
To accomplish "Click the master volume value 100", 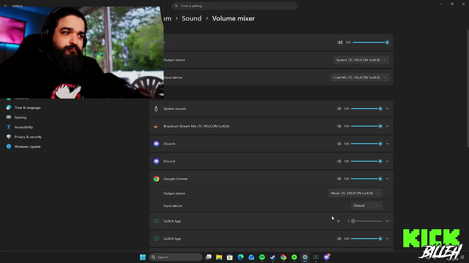I will (x=348, y=42).
